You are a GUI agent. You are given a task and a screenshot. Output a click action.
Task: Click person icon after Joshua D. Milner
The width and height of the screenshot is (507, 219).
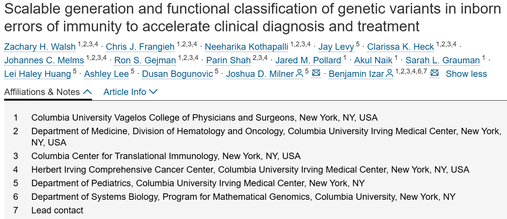coord(300,74)
